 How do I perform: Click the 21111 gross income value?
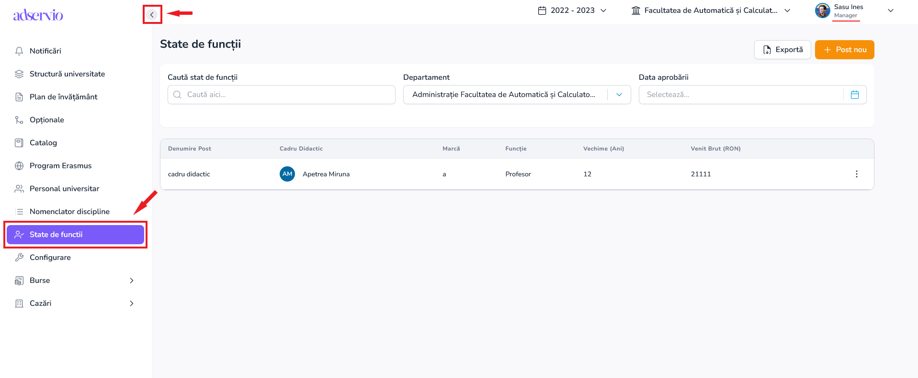pos(701,174)
